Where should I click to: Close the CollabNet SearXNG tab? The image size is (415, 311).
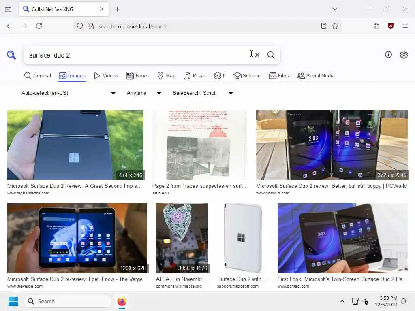click(x=102, y=9)
